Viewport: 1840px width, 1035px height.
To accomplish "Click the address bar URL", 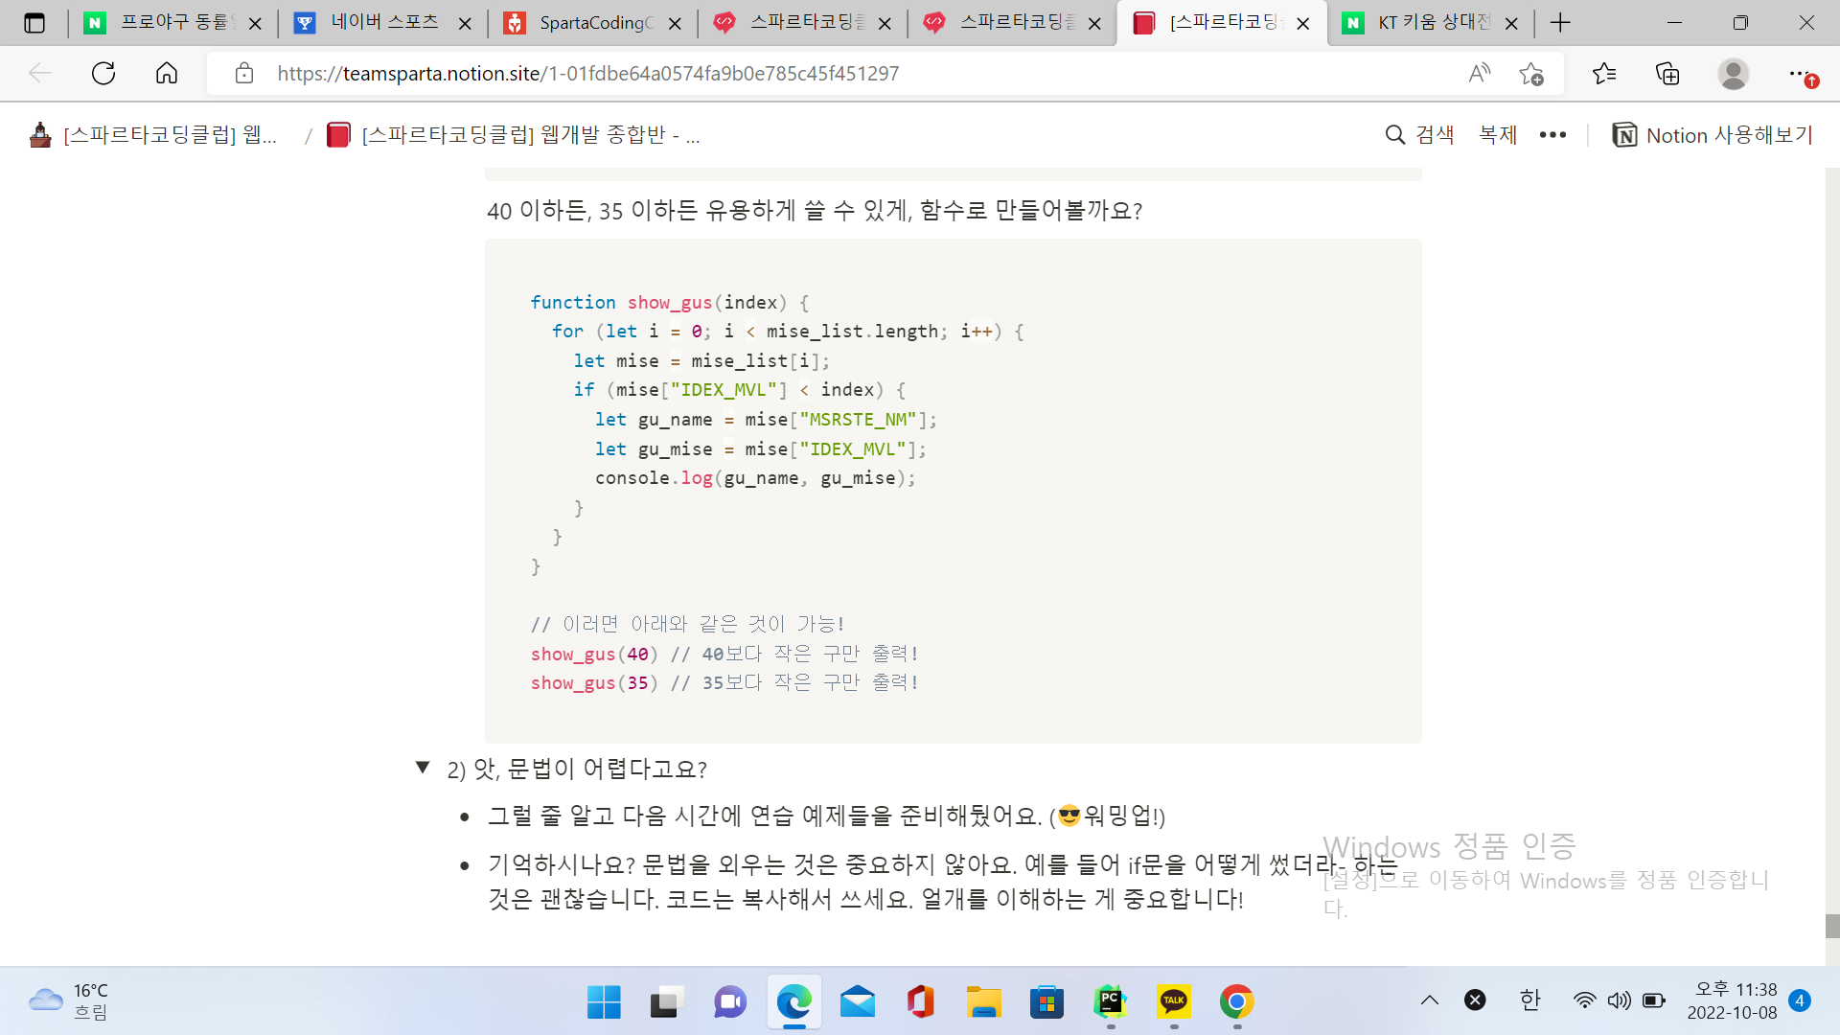I will coord(587,73).
